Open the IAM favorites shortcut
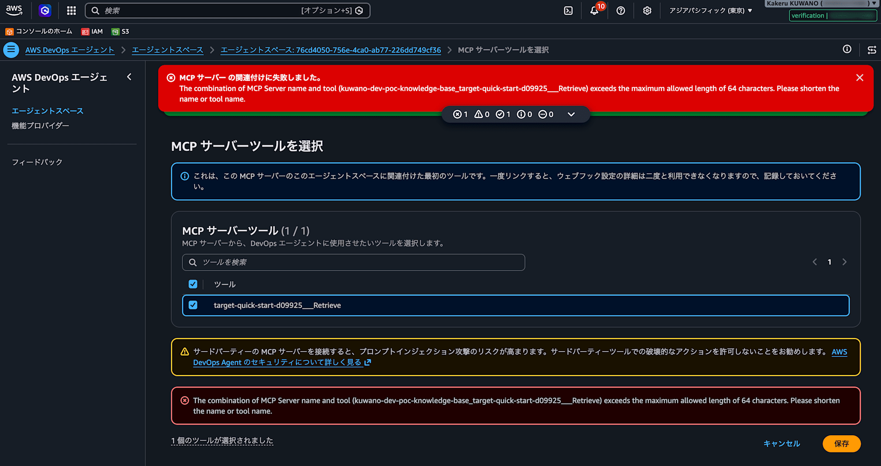Viewport: 881px width, 466px height. point(92,32)
